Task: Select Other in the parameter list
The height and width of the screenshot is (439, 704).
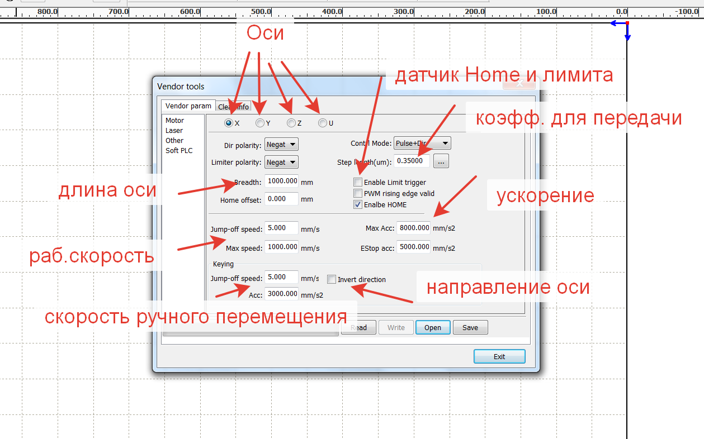Action: tap(174, 140)
